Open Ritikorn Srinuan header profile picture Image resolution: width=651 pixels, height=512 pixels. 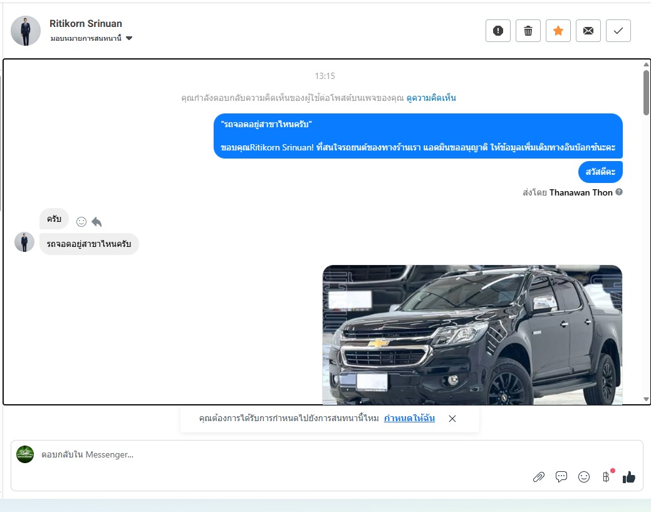click(26, 31)
